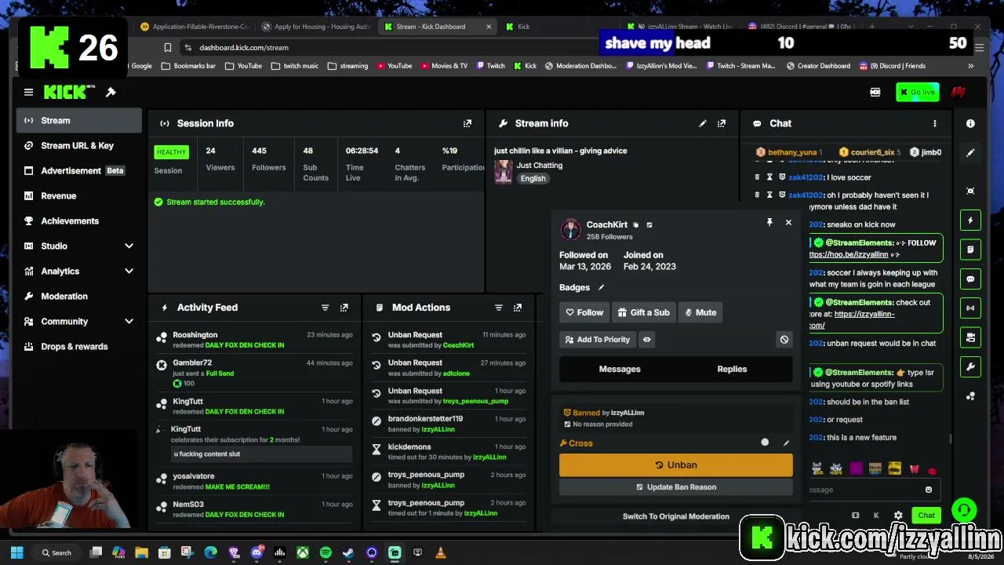Click the Go live button

918,93
